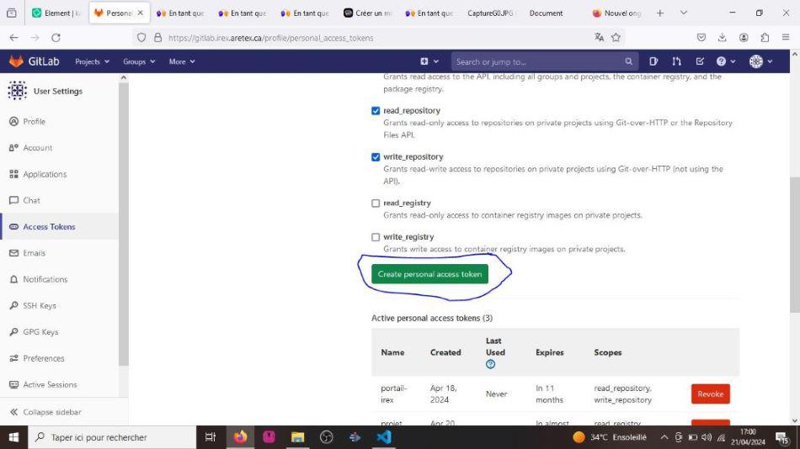The height and width of the screenshot is (449, 800).
Task: Click the page vertical scrollbar
Action: (x=794, y=245)
